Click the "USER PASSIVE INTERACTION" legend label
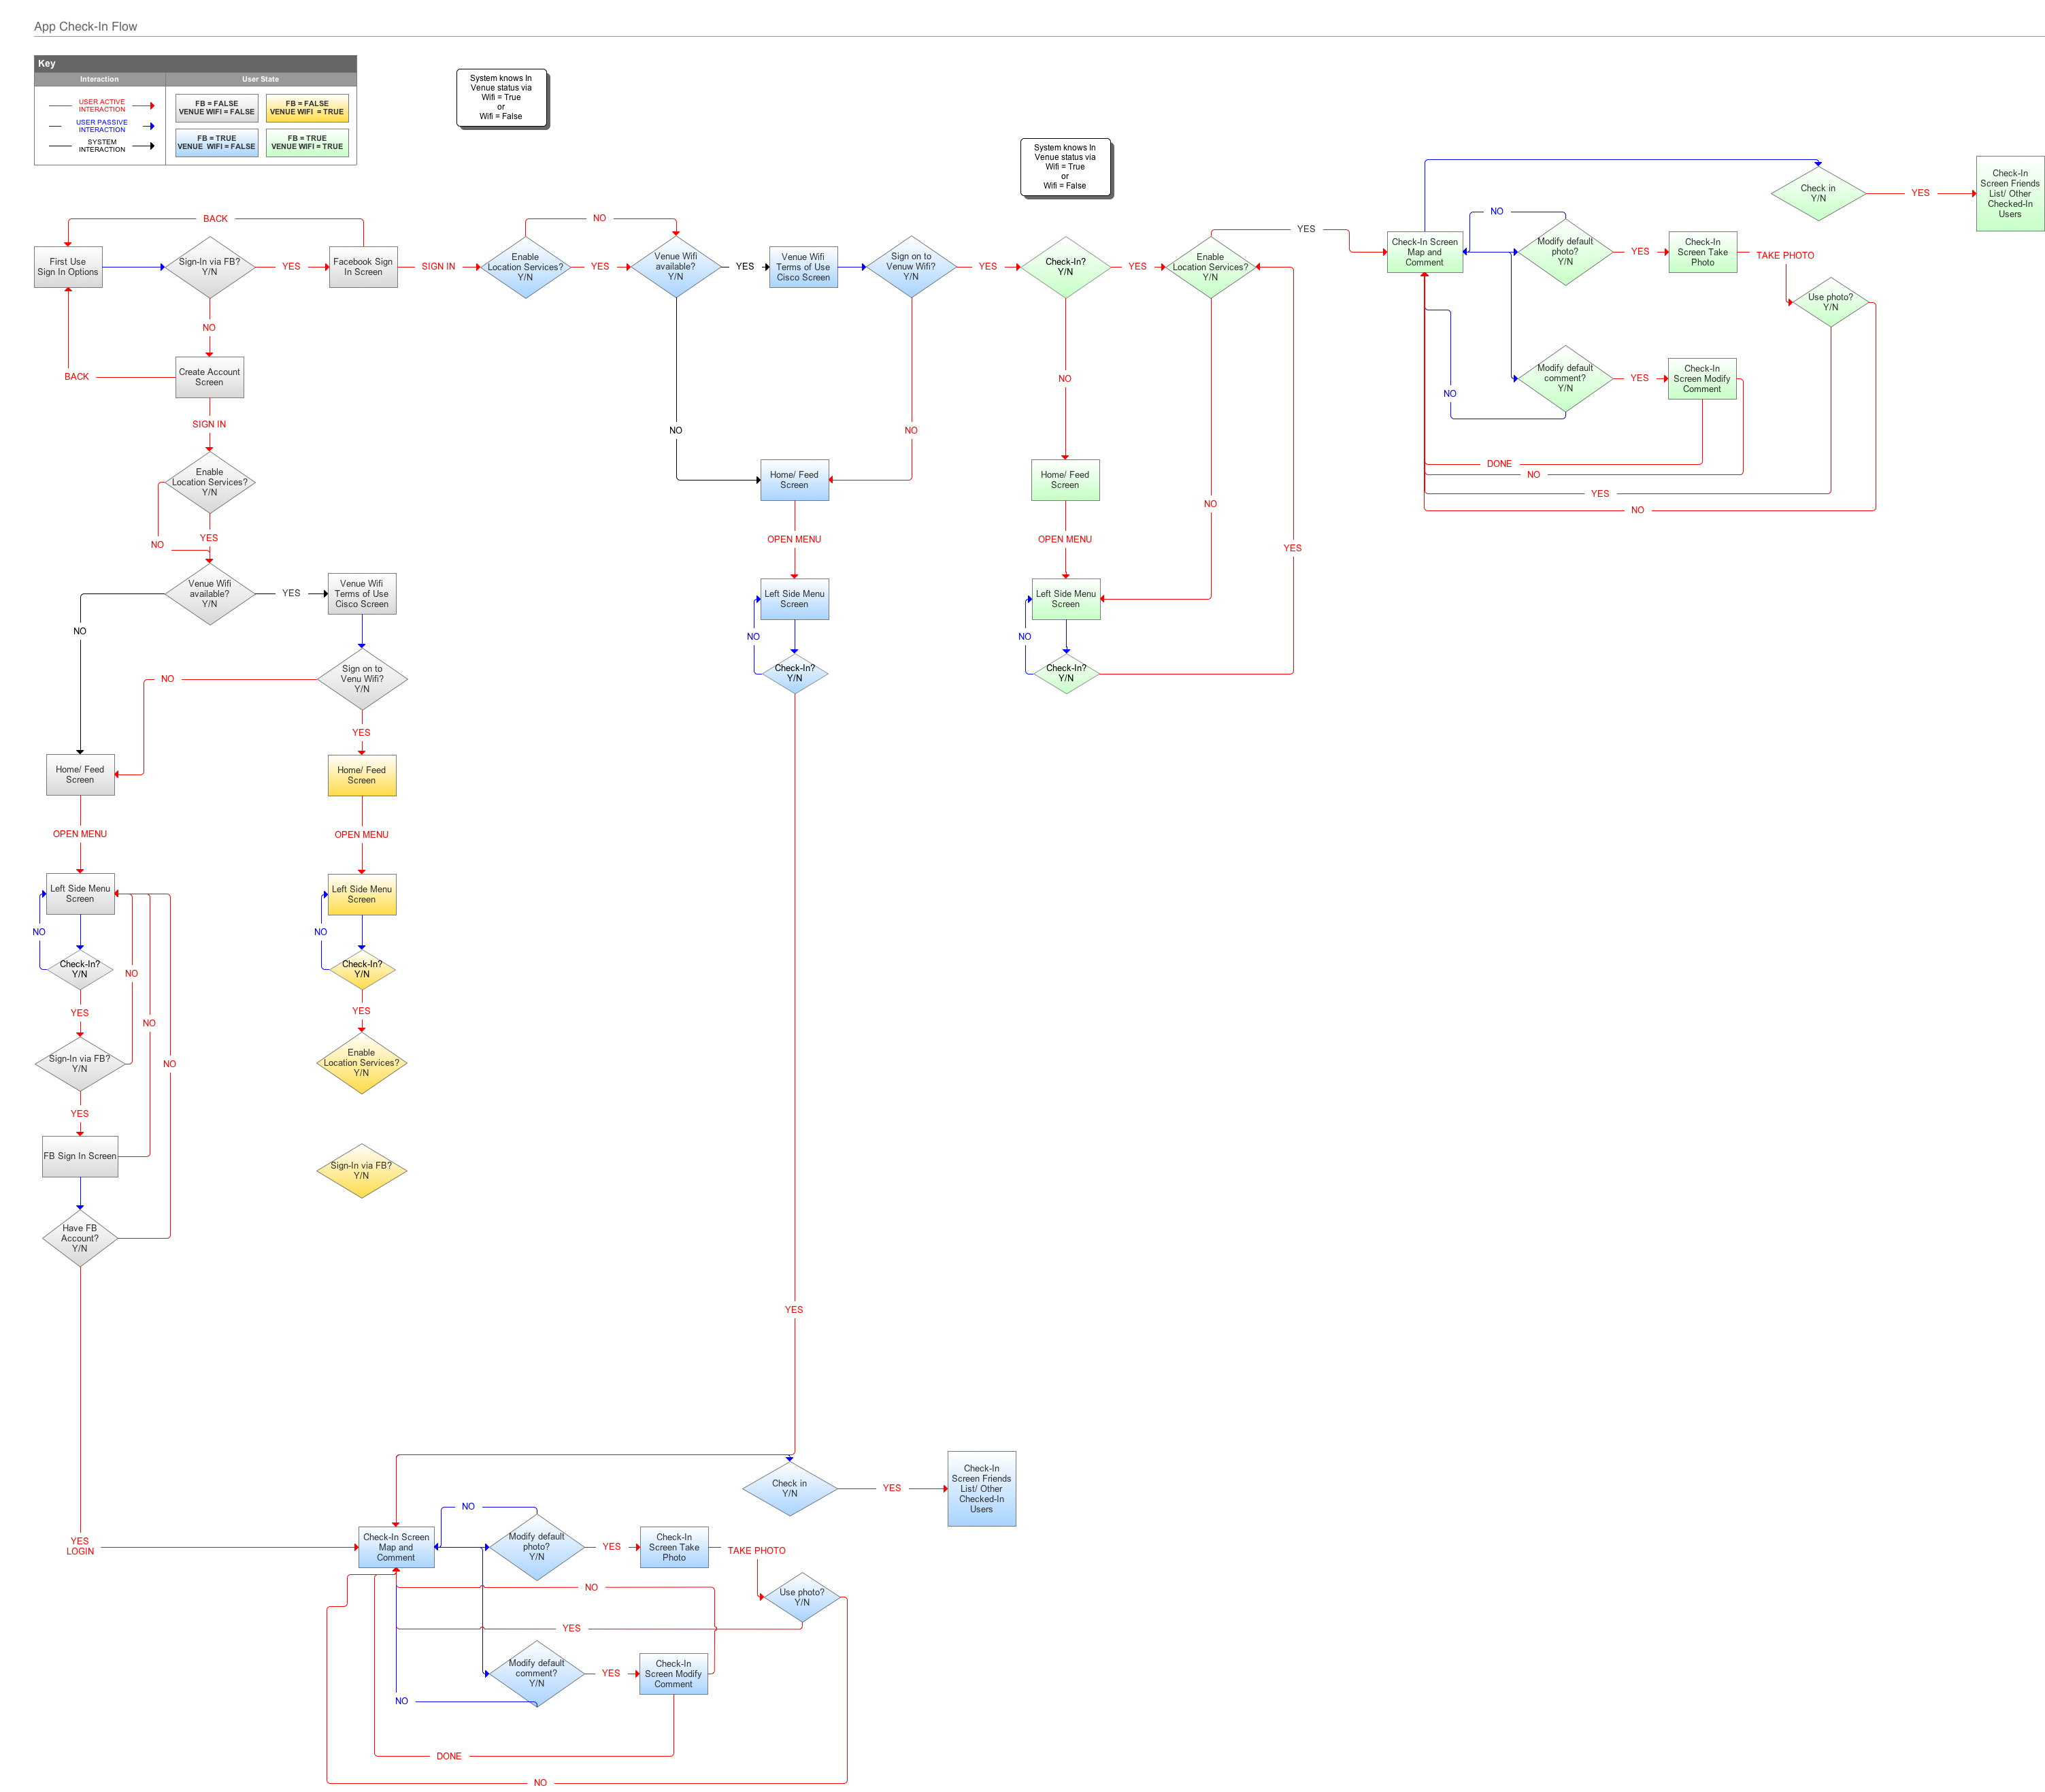Screen dimensions: 2045x1792 pyautogui.click(x=102, y=126)
